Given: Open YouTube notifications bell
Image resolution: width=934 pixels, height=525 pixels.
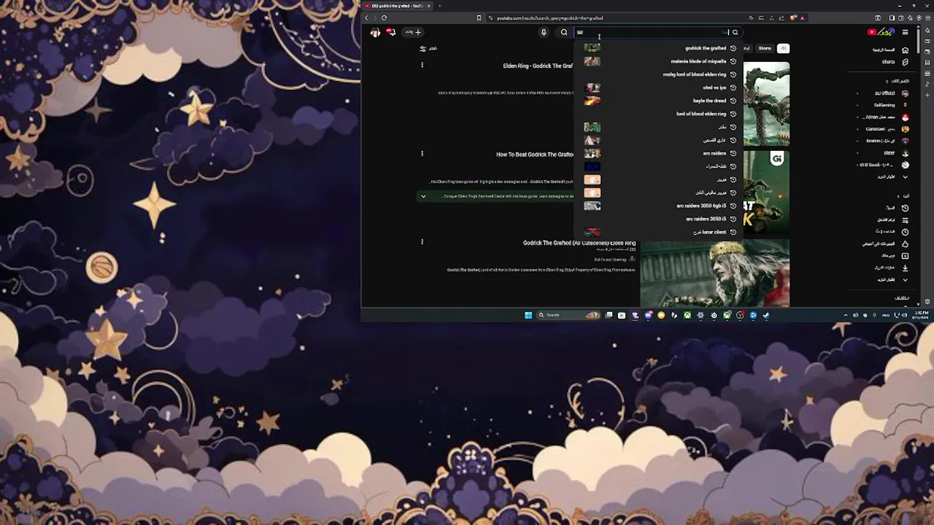Looking at the screenshot, I should (391, 32).
